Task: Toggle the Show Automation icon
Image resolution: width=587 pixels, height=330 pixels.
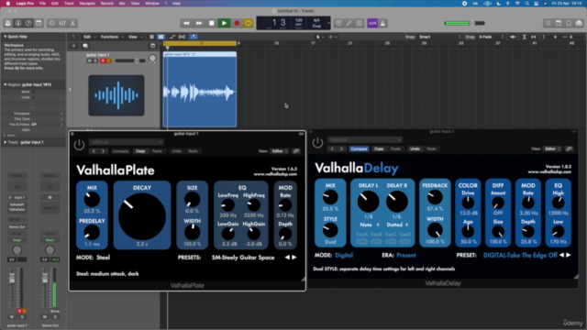Action: point(172,37)
